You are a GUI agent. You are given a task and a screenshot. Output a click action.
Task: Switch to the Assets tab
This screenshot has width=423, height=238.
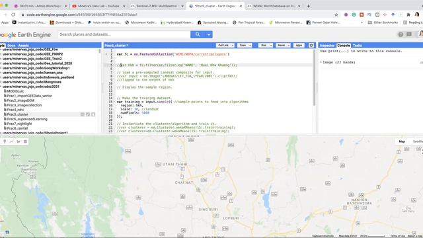(24, 46)
